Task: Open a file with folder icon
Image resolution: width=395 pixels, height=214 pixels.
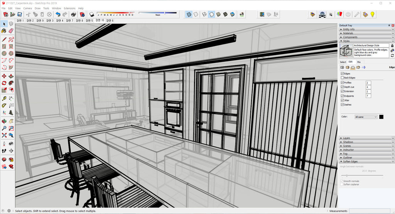Action: point(12,14)
